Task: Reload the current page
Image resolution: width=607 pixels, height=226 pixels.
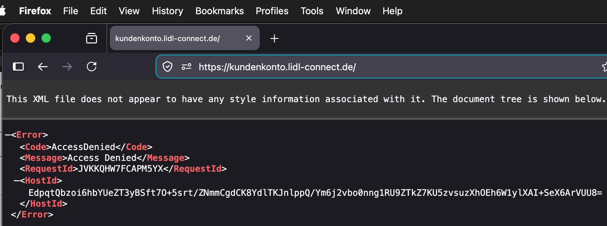Action: (92, 67)
